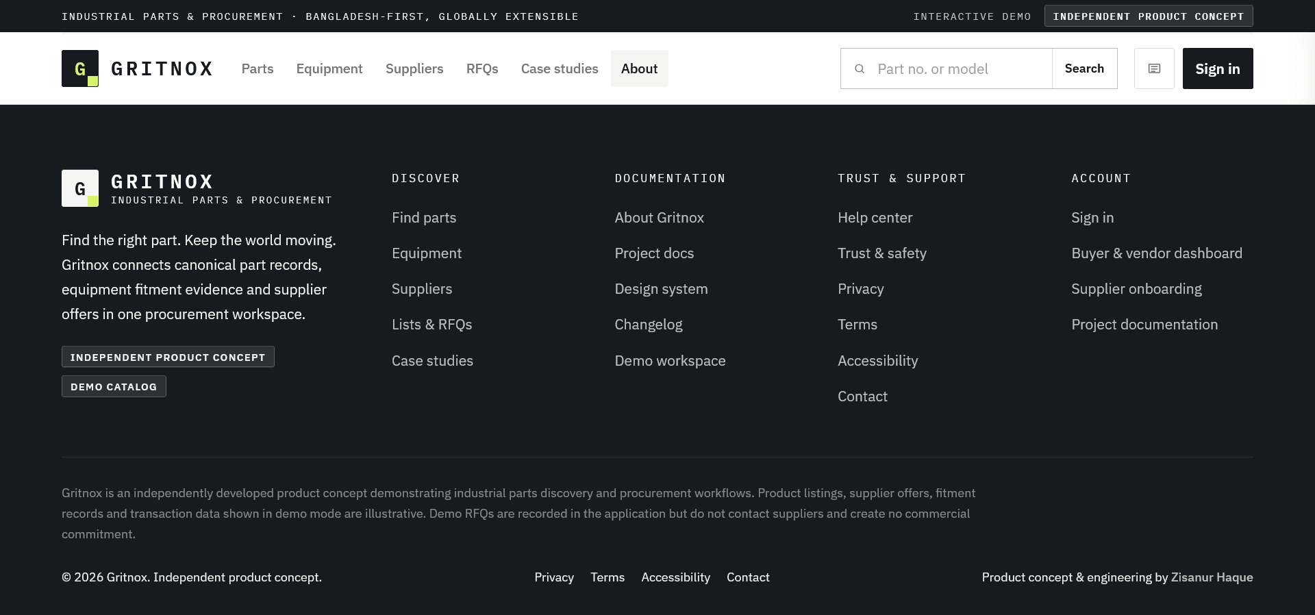This screenshot has width=1315, height=615.
Task: Click Privacy in the bottom legal row
Action: click(554, 577)
